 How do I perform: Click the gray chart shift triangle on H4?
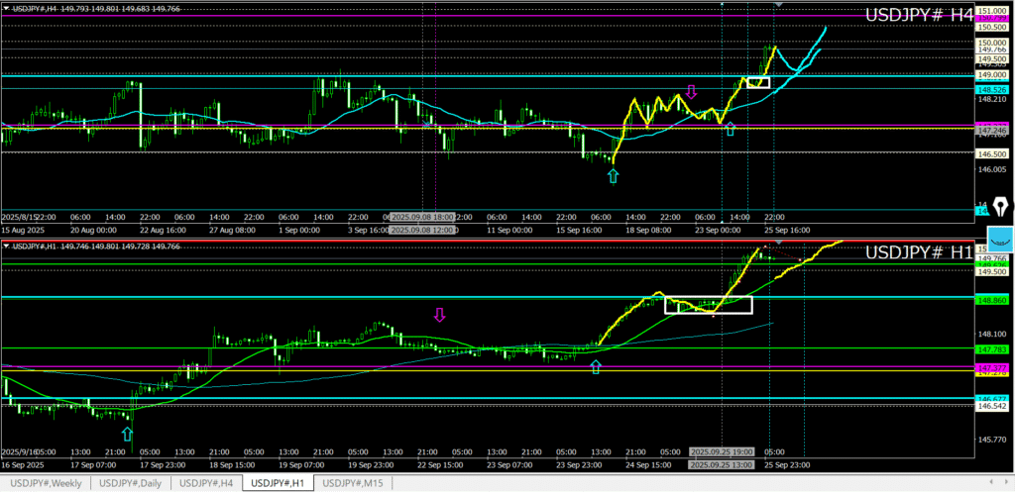click(779, 6)
